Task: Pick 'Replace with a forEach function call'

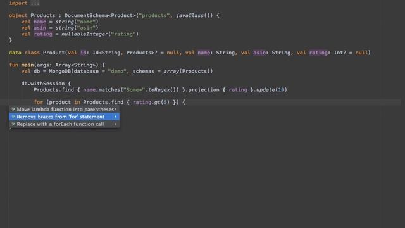Action: (64, 124)
